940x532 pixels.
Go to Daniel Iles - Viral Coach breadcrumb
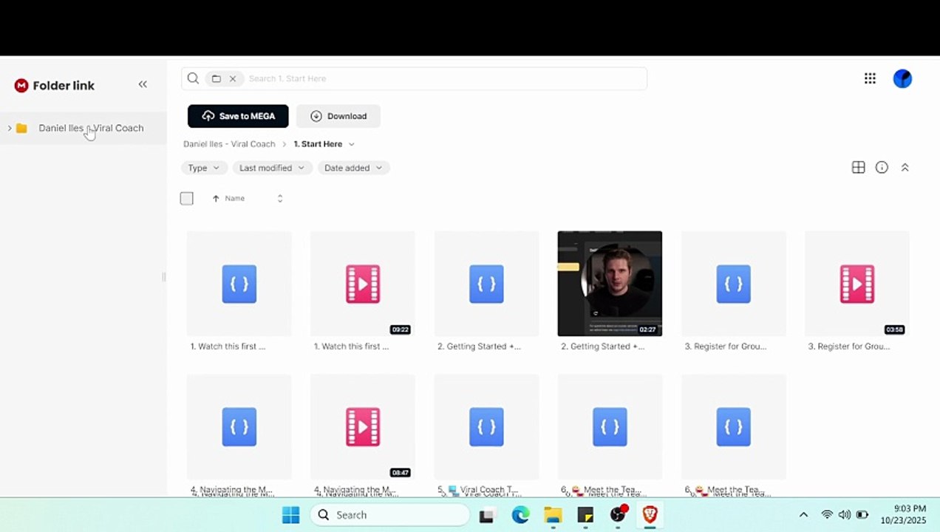pos(229,144)
